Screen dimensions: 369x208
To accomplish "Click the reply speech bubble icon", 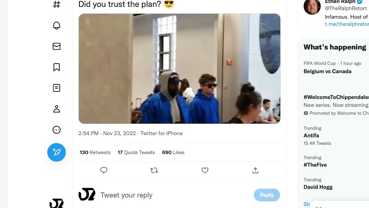I will pyautogui.click(x=104, y=170).
